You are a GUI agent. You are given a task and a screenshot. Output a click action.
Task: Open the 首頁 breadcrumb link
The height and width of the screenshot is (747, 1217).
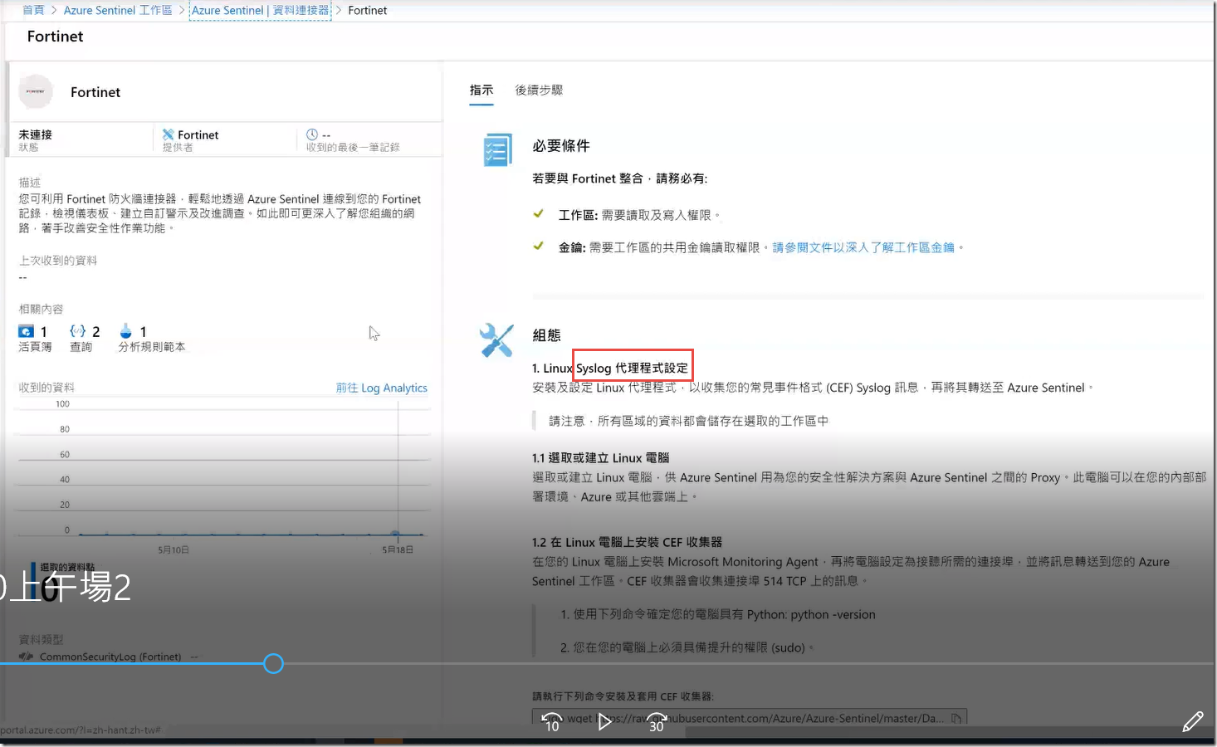pos(33,10)
